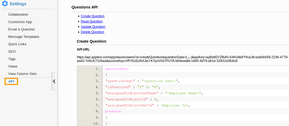This screenshot has height=126, width=289.
Task: Open Email a Question settings
Action: click(22, 29)
